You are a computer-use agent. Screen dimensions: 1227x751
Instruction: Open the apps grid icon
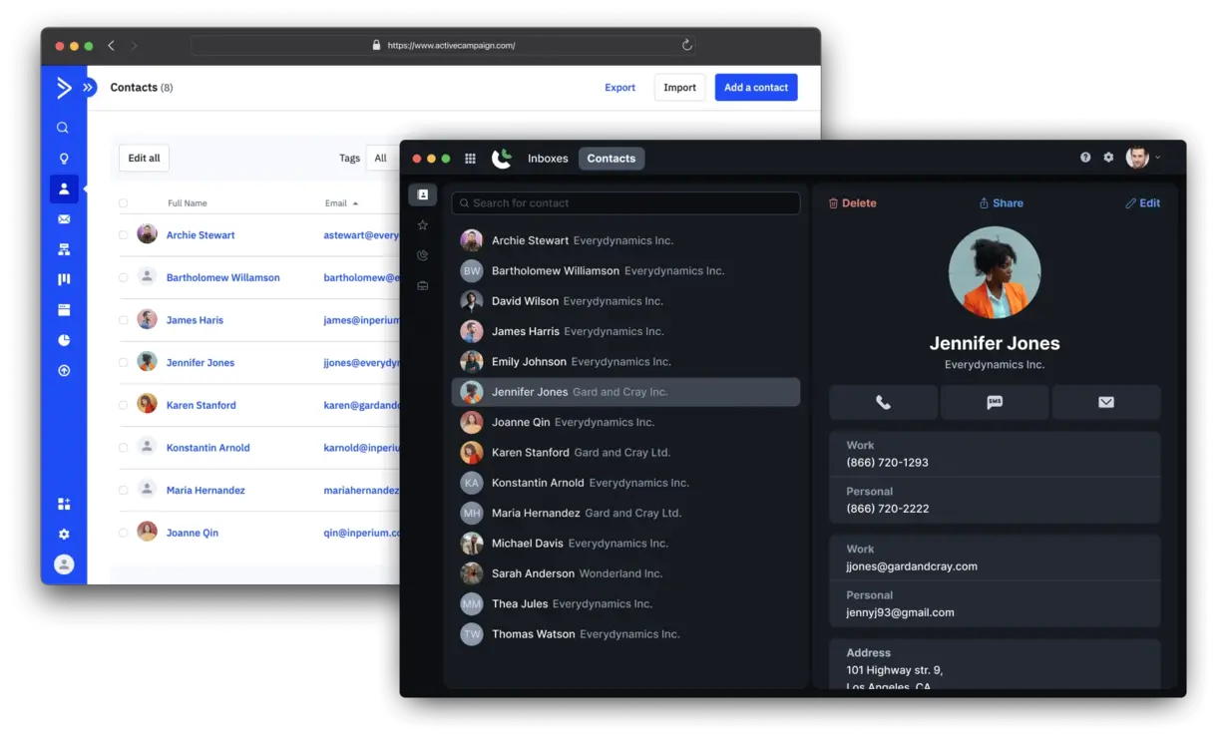470,159
